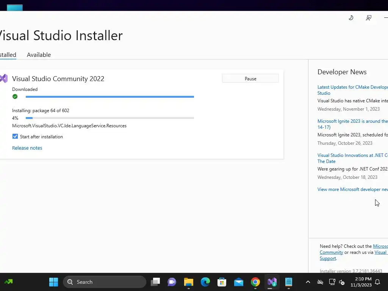Pause the Visual Studio installation
The width and height of the screenshot is (388, 291).
coord(250,78)
